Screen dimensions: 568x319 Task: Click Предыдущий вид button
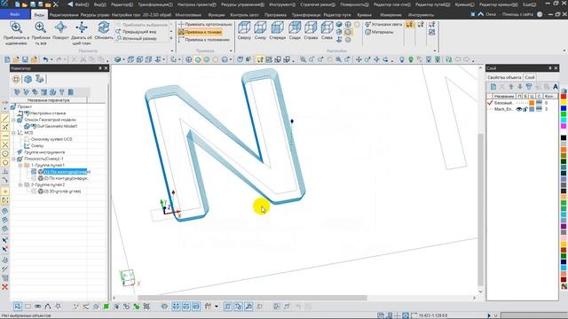click(x=136, y=32)
